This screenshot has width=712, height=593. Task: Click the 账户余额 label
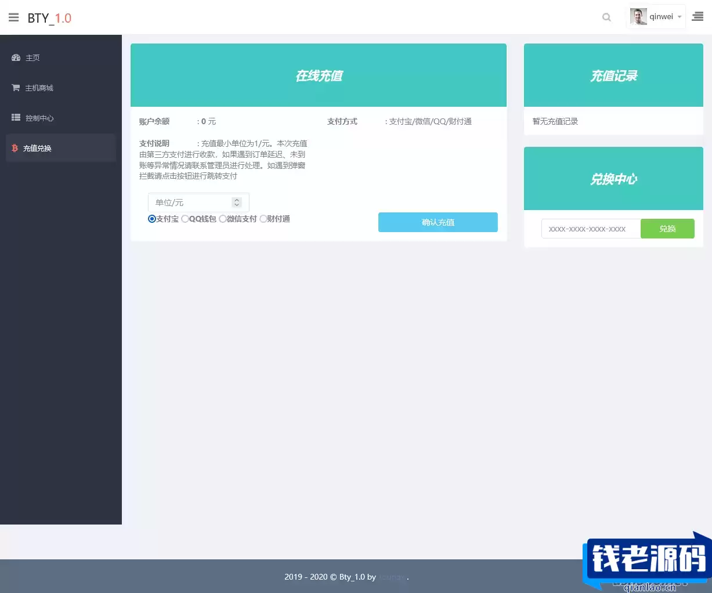154,121
